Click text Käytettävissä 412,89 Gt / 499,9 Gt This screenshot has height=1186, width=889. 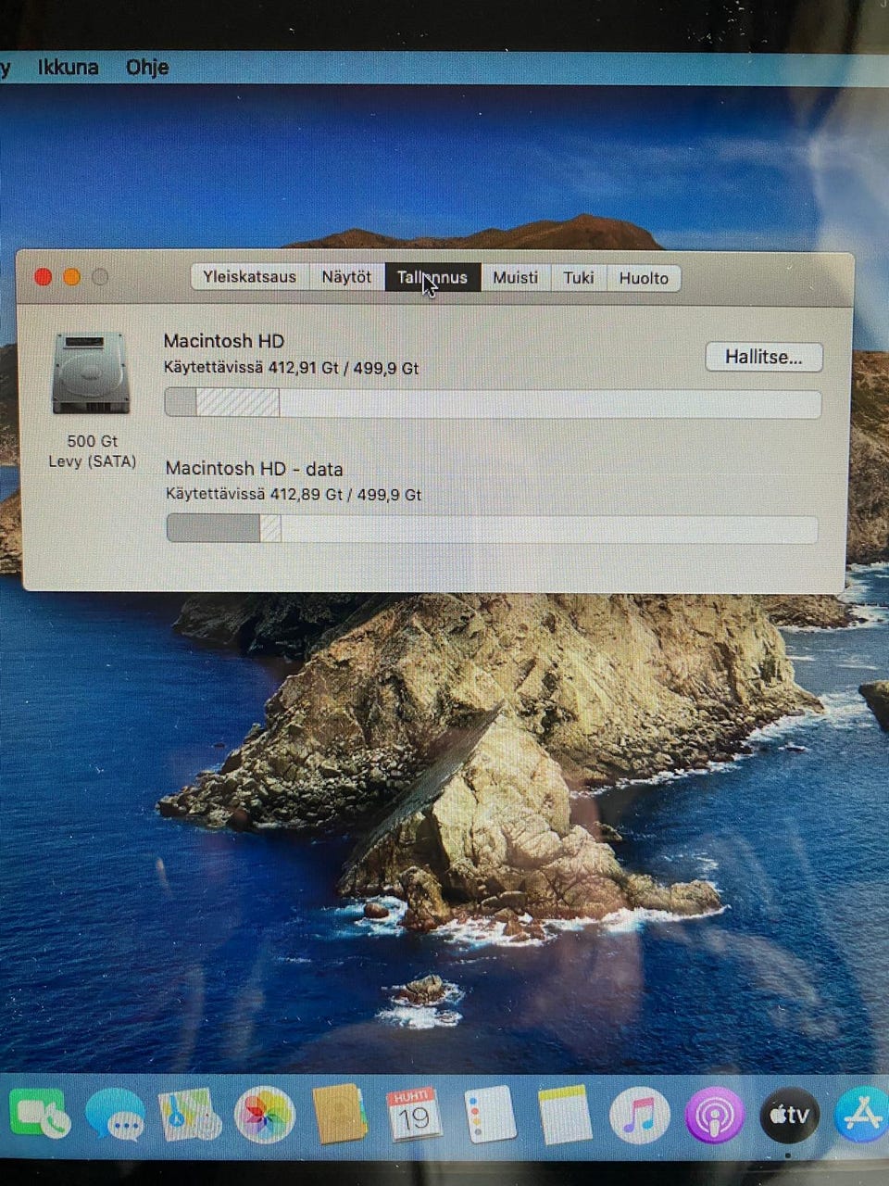click(294, 495)
